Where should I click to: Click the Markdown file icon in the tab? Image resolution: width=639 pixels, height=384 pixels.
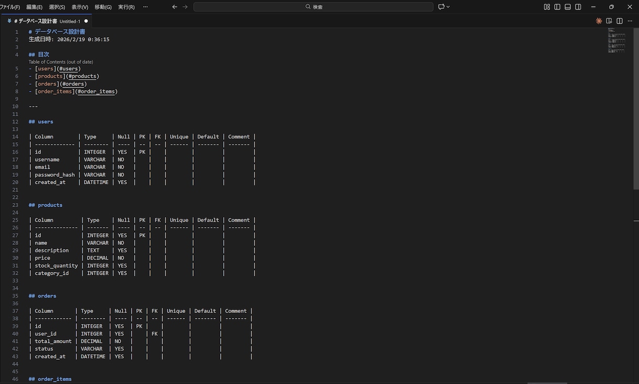[9, 21]
